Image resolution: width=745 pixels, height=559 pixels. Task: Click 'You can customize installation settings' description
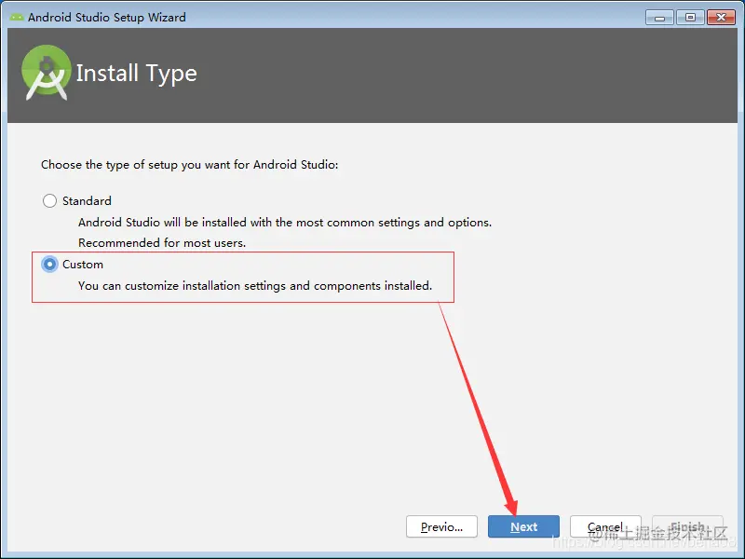(x=255, y=286)
